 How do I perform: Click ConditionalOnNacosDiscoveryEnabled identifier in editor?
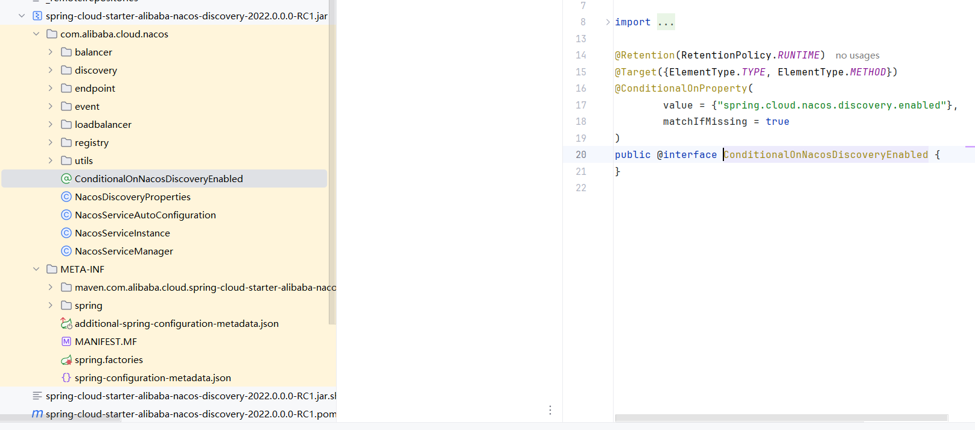tap(825, 154)
